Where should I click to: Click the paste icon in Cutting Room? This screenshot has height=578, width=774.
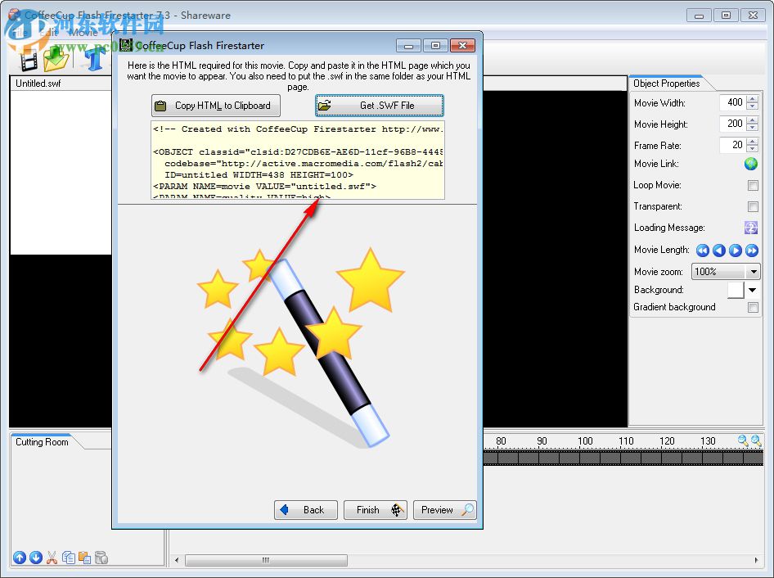pyautogui.click(x=85, y=558)
